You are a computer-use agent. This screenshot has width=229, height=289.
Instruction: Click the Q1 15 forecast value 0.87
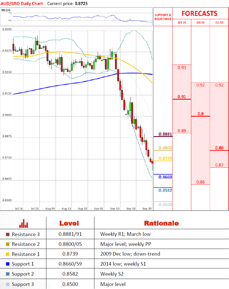tap(219, 165)
